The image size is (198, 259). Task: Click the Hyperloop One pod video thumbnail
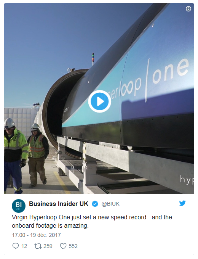(99, 98)
